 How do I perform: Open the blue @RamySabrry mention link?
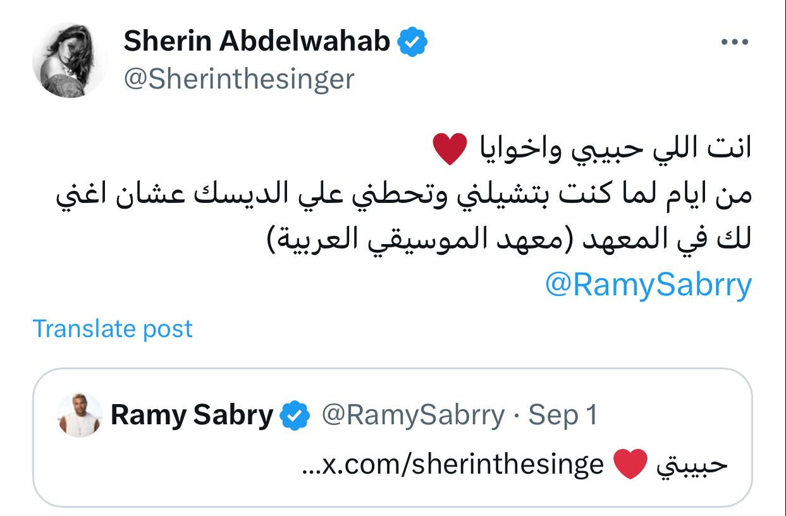click(648, 284)
